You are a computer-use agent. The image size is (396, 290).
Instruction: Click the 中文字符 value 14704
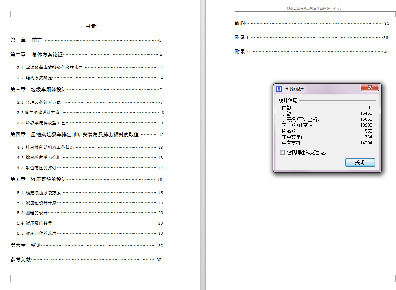[366, 143]
